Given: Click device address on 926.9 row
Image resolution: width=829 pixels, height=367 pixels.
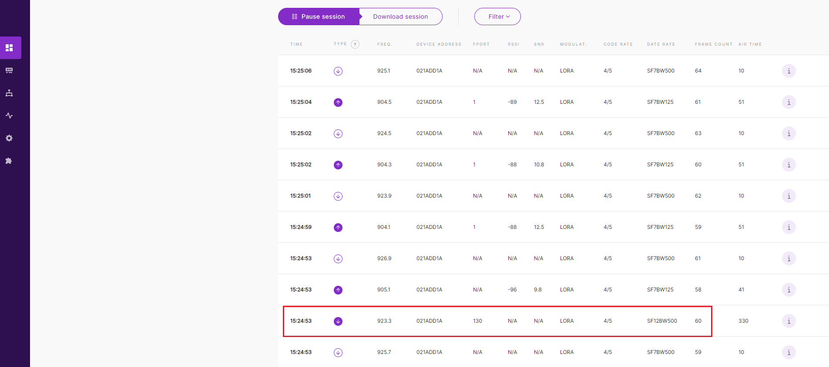Looking at the screenshot, I should point(429,258).
